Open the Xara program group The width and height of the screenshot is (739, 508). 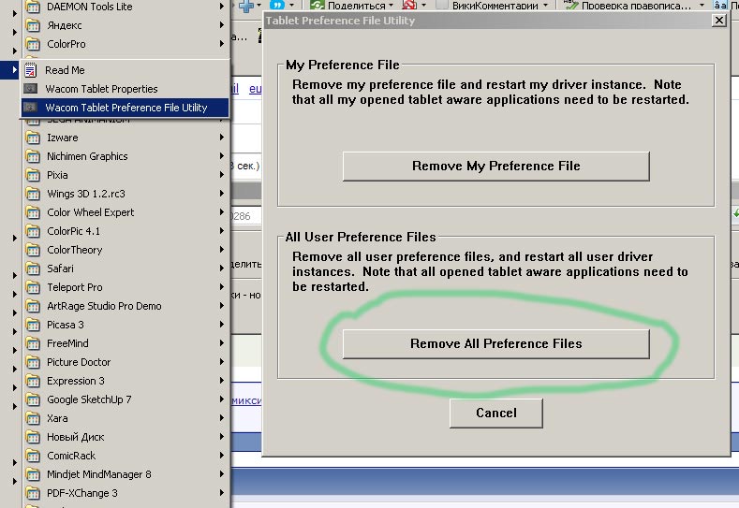click(x=126, y=418)
